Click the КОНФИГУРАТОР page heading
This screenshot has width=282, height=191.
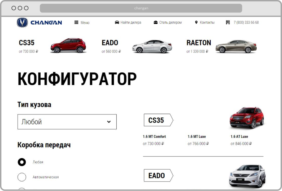click(x=77, y=79)
